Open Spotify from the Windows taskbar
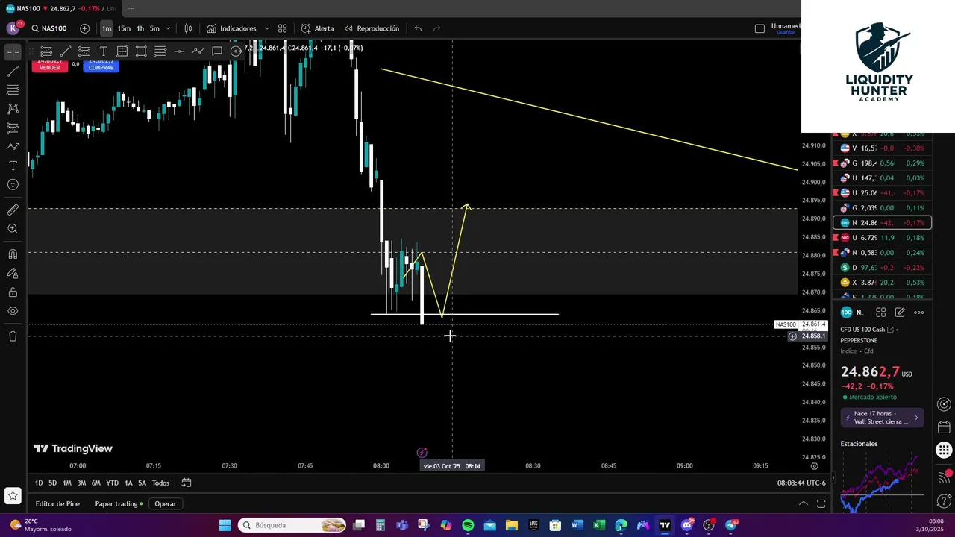Screen dimensions: 955x537 [468, 525]
